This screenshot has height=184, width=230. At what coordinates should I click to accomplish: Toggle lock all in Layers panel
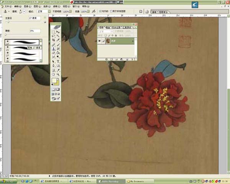click(x=116, y=35)
